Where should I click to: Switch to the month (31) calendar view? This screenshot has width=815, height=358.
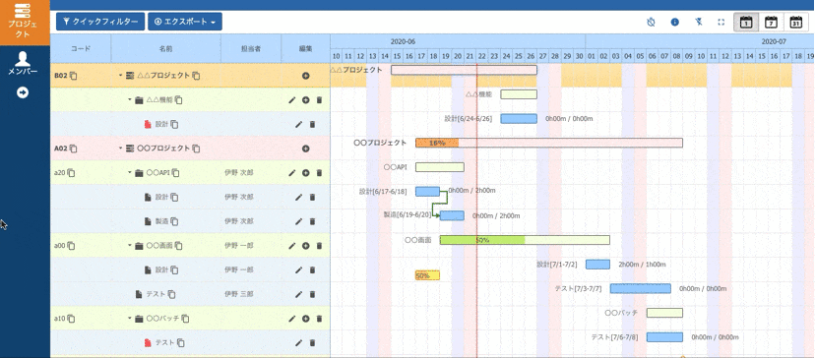(796, 23)
